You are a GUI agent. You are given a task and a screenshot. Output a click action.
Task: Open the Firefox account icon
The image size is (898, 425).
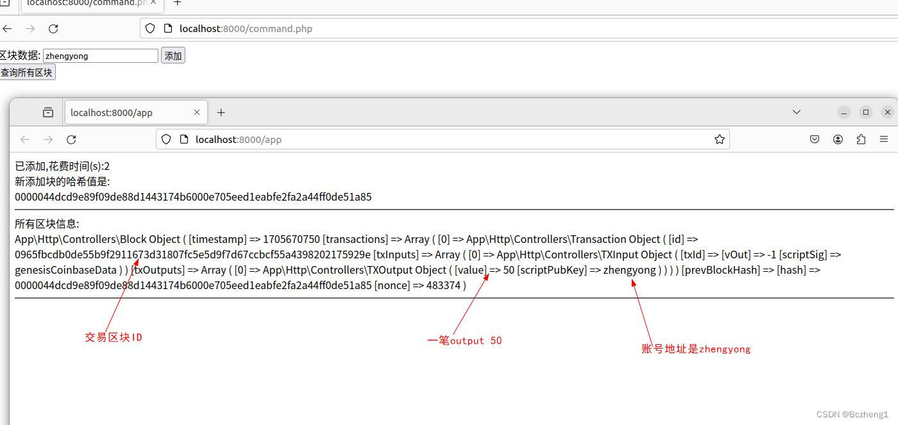click(x=838, y=139)
